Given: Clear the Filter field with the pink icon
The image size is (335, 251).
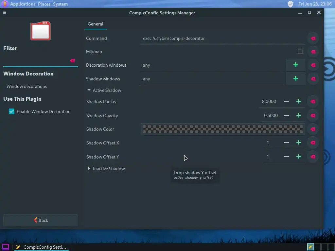Looking at the screenshot, I should [72, 60].
